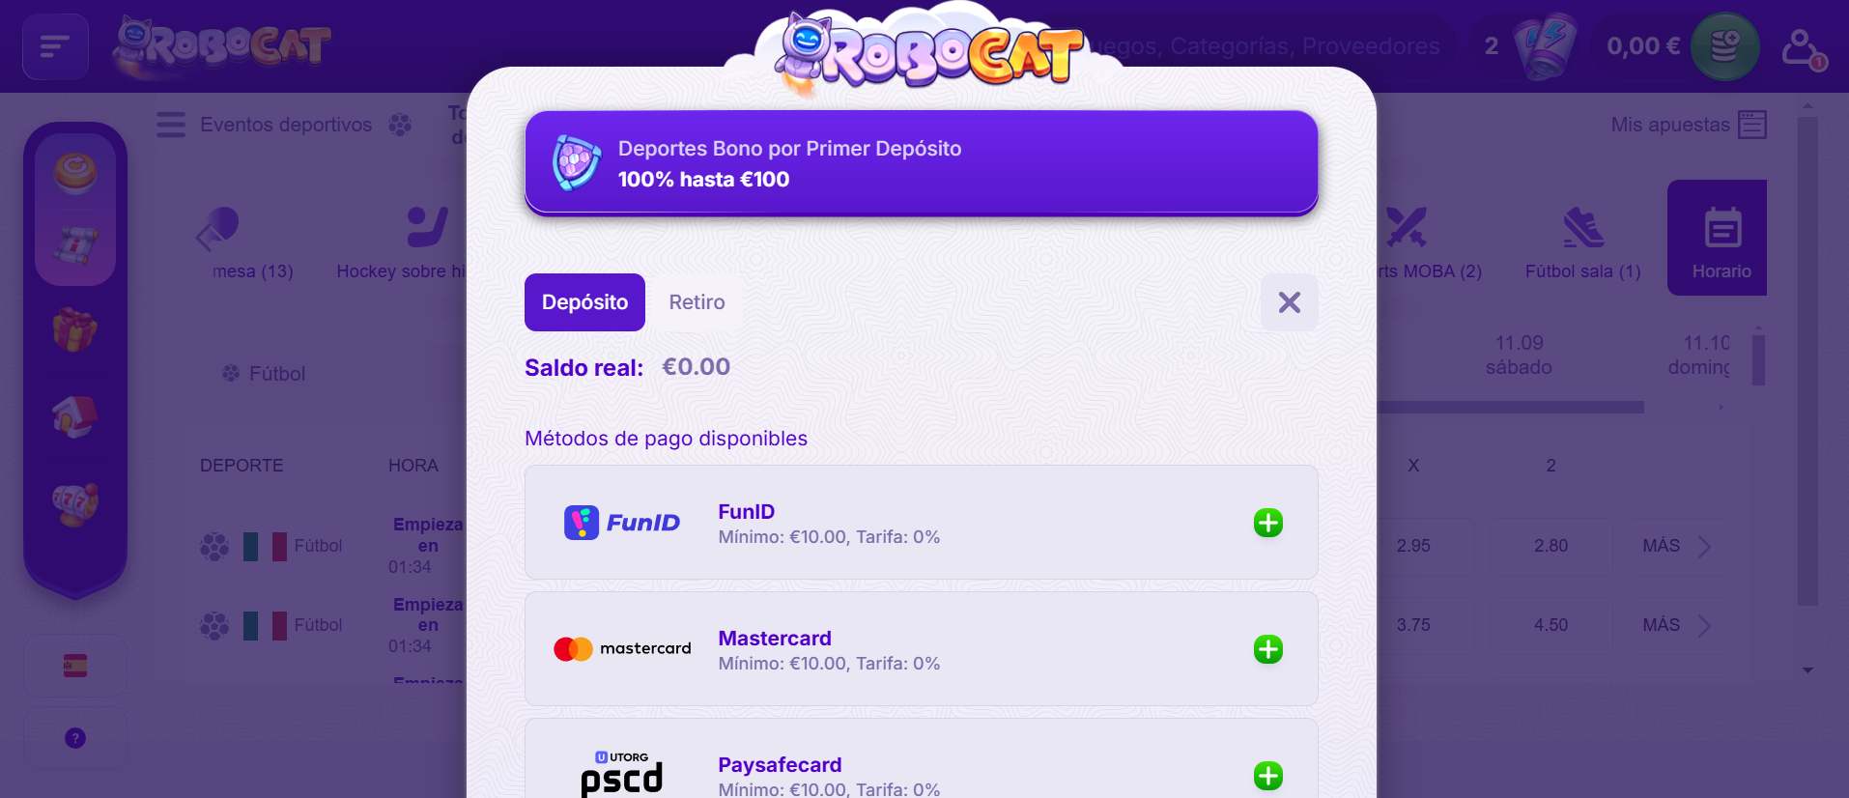Close the deposit dialog
1849x798 pixels.
click(1289, 302)
